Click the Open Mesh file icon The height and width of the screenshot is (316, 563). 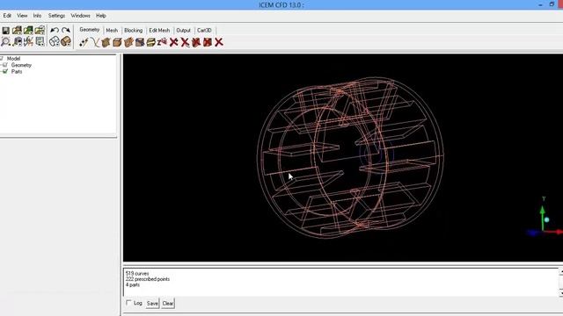pyautogui.click(x=40, y=31)
